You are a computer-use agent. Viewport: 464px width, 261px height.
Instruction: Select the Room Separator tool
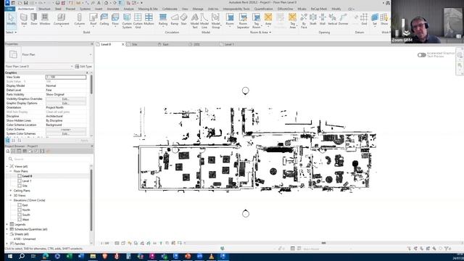243,21
